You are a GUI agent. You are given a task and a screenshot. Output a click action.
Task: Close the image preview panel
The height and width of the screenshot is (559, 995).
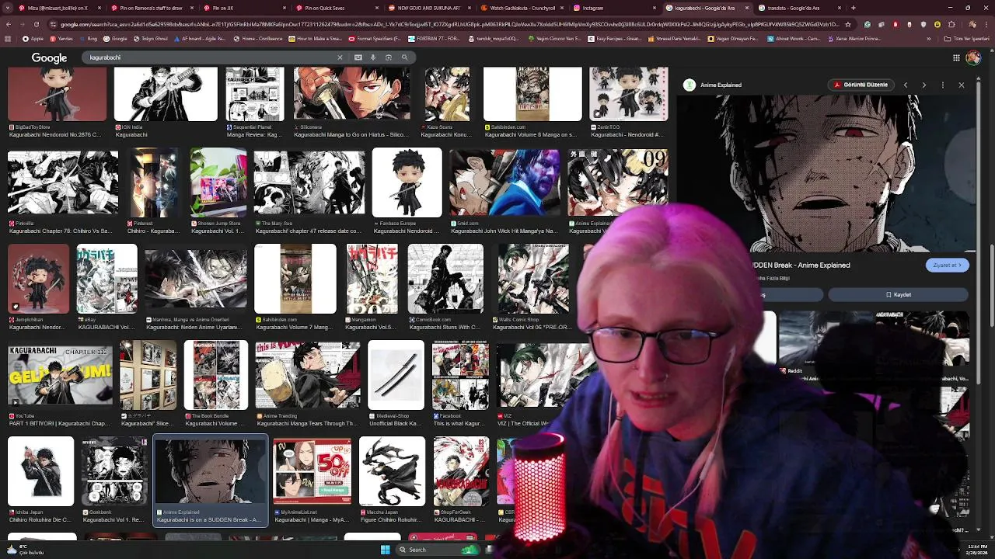coord(962,85)
